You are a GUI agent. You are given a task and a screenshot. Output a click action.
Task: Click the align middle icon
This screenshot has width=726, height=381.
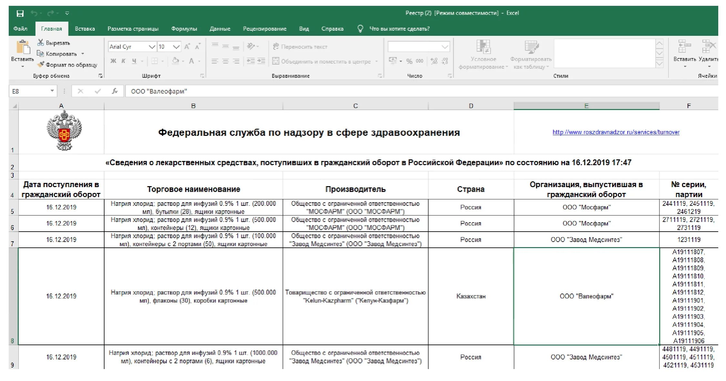coord(226,46)
